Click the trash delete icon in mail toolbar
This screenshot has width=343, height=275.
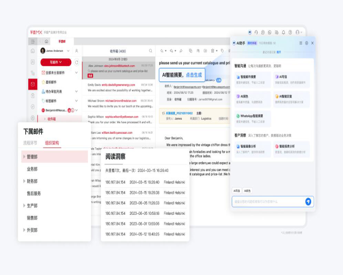click(212, 51)
